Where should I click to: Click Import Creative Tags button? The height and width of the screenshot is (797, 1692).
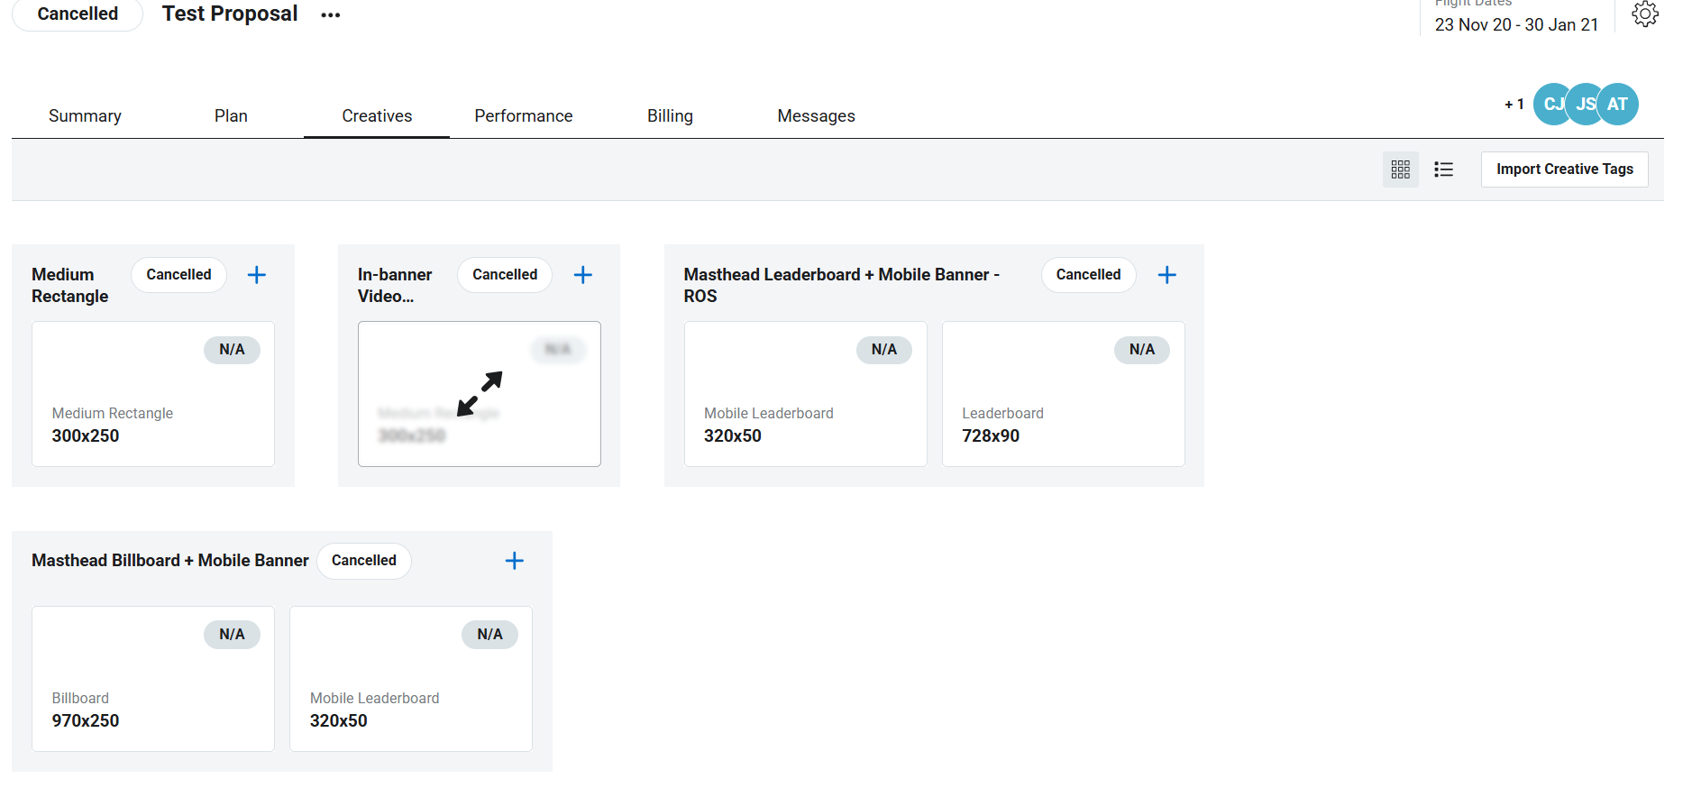1564,169
